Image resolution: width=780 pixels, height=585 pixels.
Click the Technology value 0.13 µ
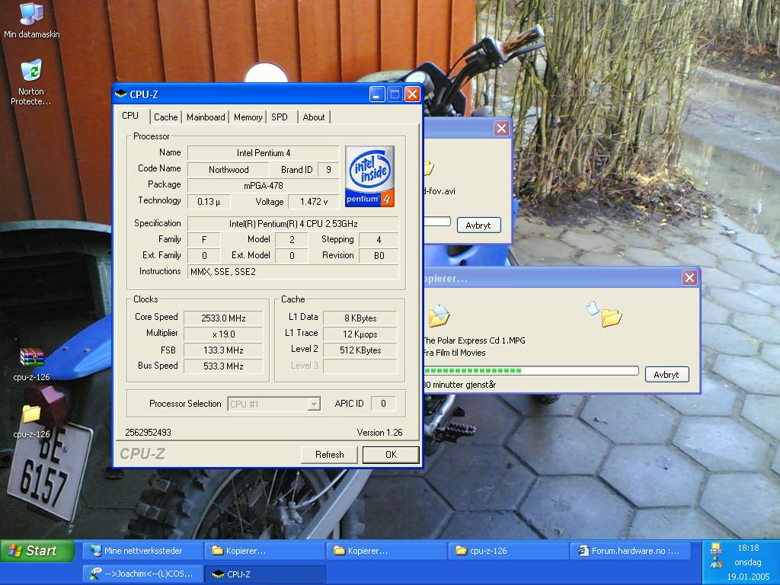coord(209,201)
